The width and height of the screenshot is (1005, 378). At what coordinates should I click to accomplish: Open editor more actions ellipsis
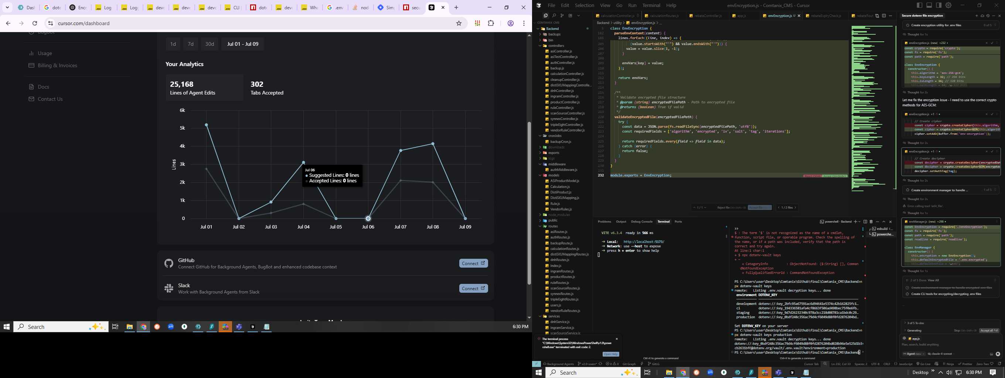(890, 16)
